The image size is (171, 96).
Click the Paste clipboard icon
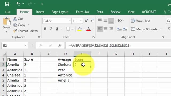coord(7,21)
